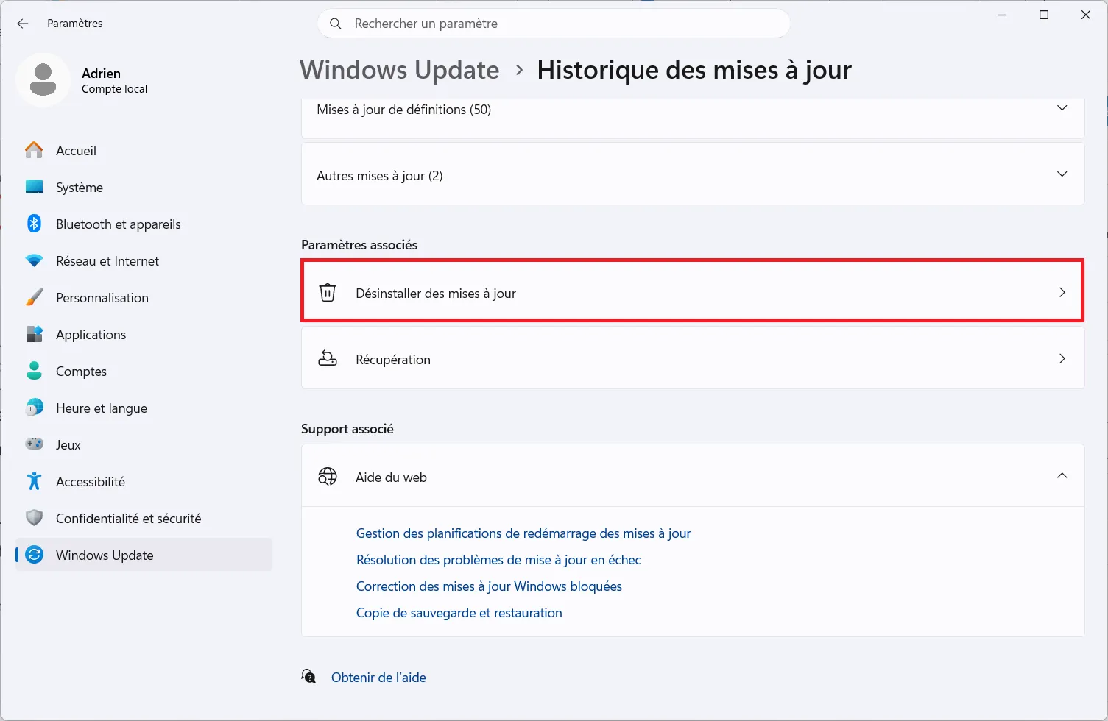This screenshot has height=721, width=1108.
Task: Open Bluetooth et appareils settings
Action: point(118,224)
